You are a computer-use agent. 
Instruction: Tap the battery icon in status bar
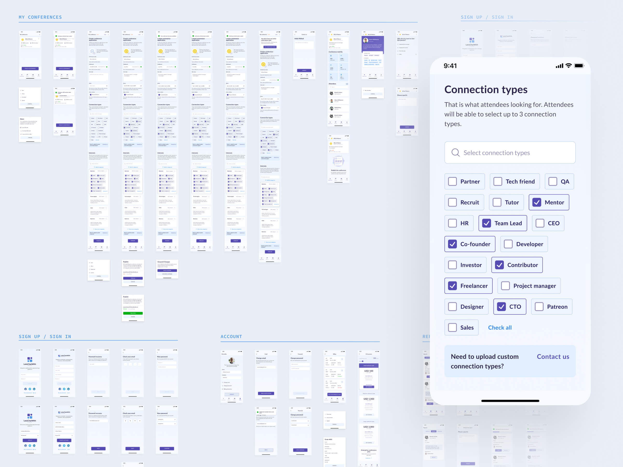pyautogui.click(x=579, y=66)
